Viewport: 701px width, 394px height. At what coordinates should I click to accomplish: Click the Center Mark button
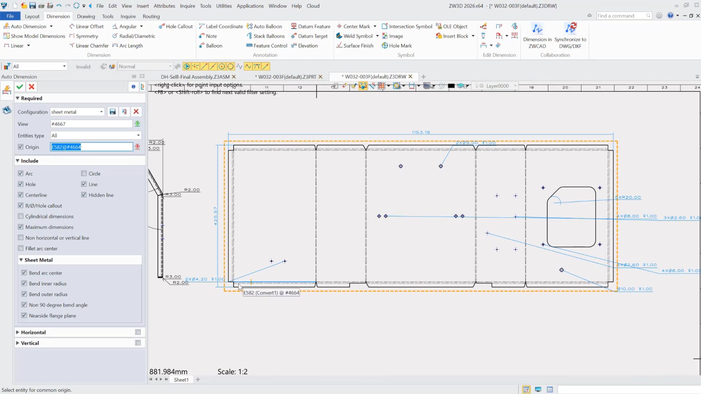(353, 26)
